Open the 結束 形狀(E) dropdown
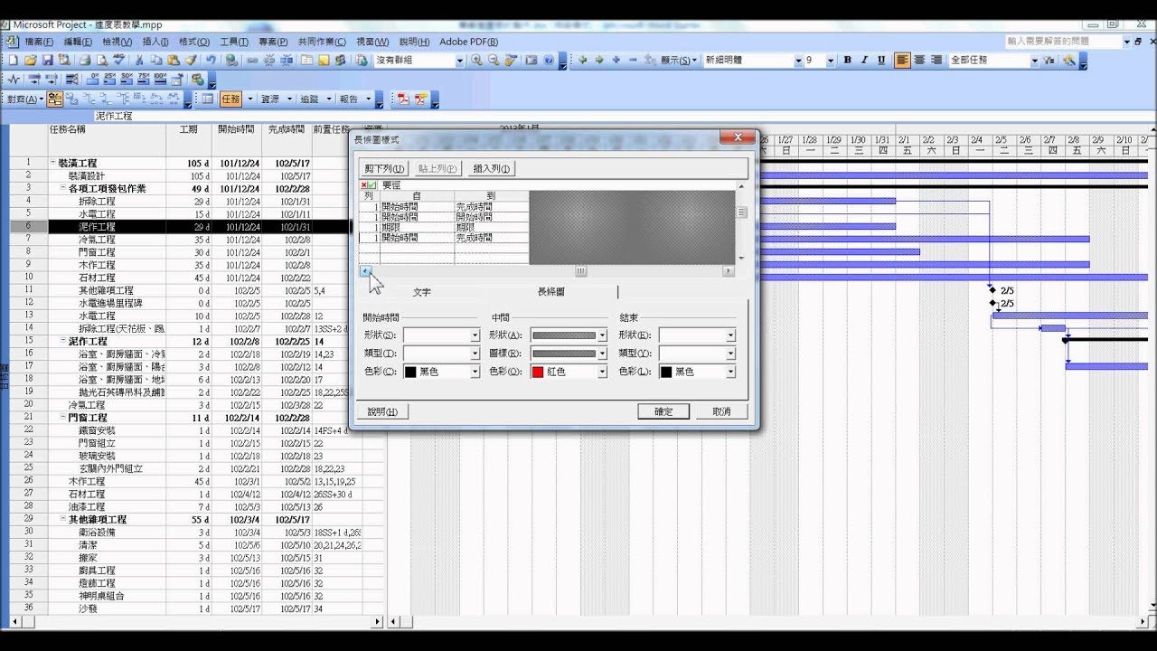The height and width of the screenshot is (651, 1157). coord(731,335)
